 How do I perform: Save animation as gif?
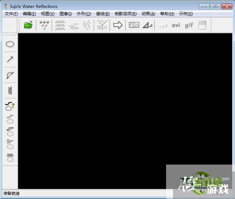tap(189, 25)
